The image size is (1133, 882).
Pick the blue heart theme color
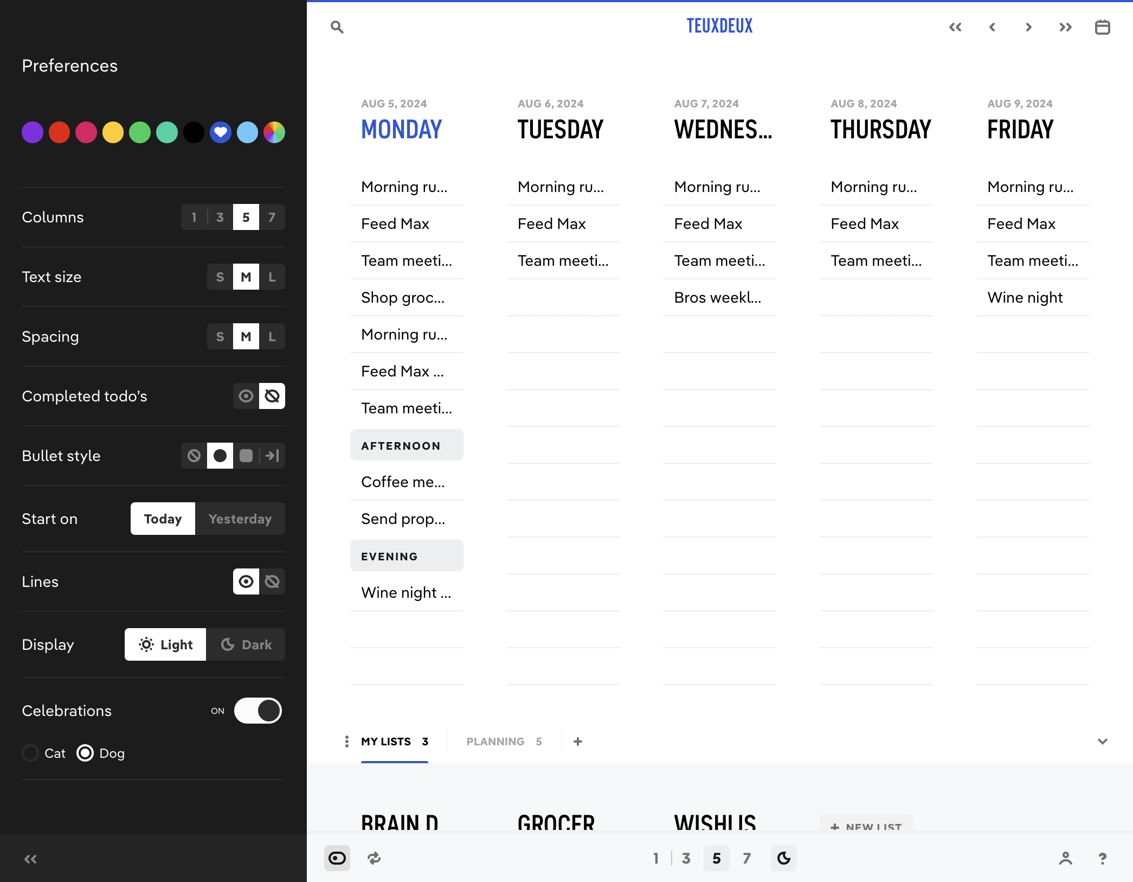220,132
